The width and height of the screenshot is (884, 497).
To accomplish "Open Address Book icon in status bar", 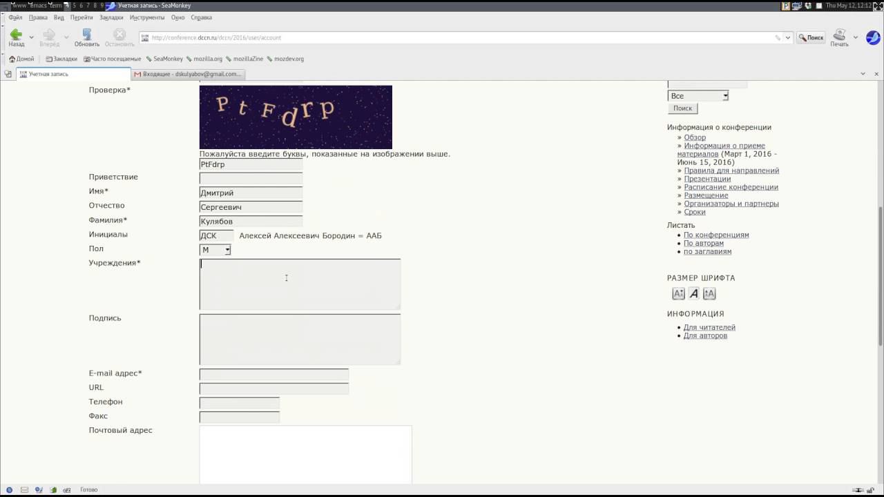I will point(53,490).
